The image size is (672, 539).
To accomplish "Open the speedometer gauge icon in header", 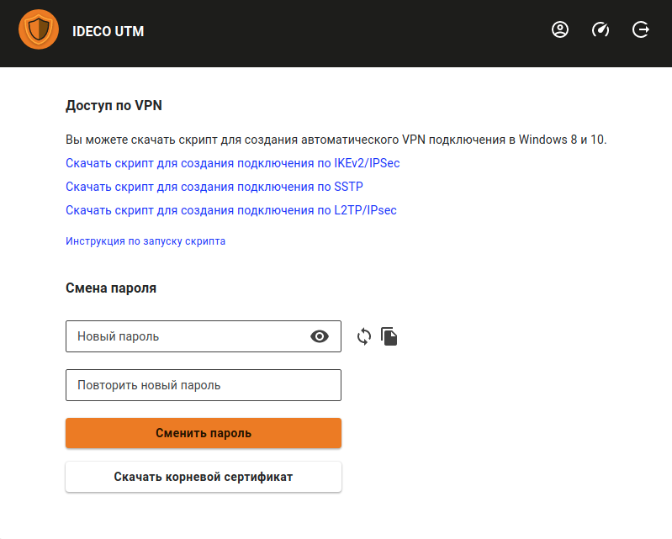I will tap(601, 30).
